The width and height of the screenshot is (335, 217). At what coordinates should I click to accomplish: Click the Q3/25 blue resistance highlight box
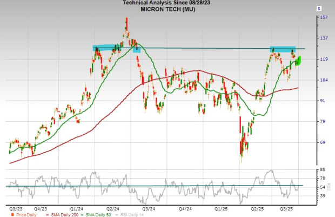coord(283,49)
